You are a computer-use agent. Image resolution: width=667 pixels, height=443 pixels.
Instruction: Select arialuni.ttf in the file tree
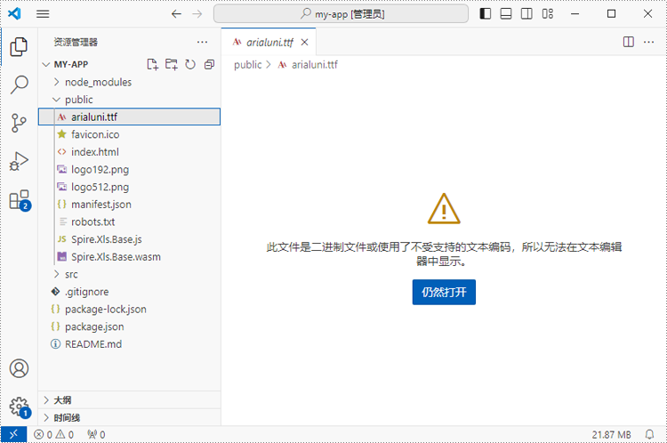pyautogui.click(x=129, y=117)
